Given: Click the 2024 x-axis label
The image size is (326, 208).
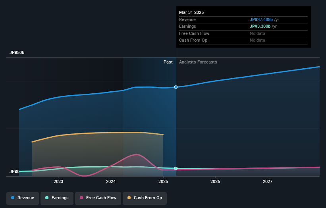Looking at the screenshot, I should tap(111, 182).
